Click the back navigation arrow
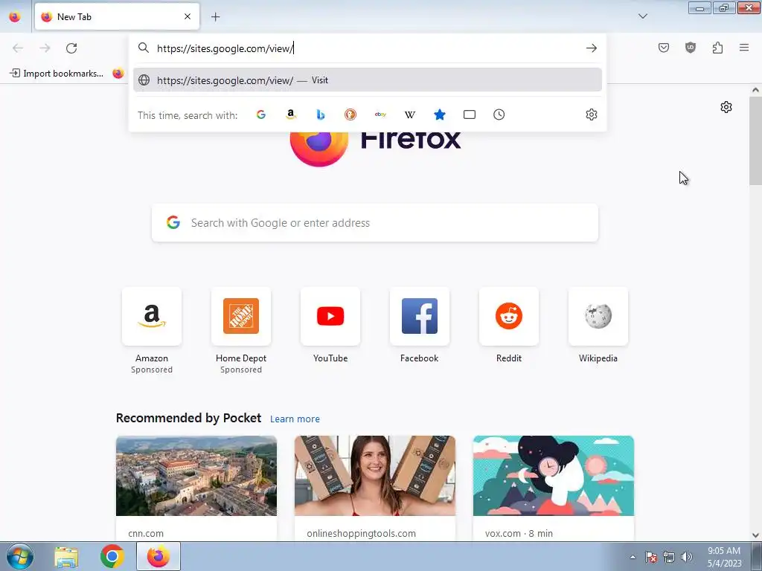 pos(18,48)
